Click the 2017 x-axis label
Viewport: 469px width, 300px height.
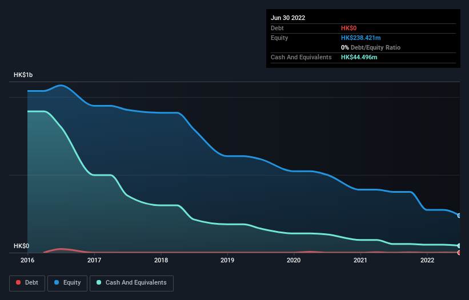[x=94, y=260]
